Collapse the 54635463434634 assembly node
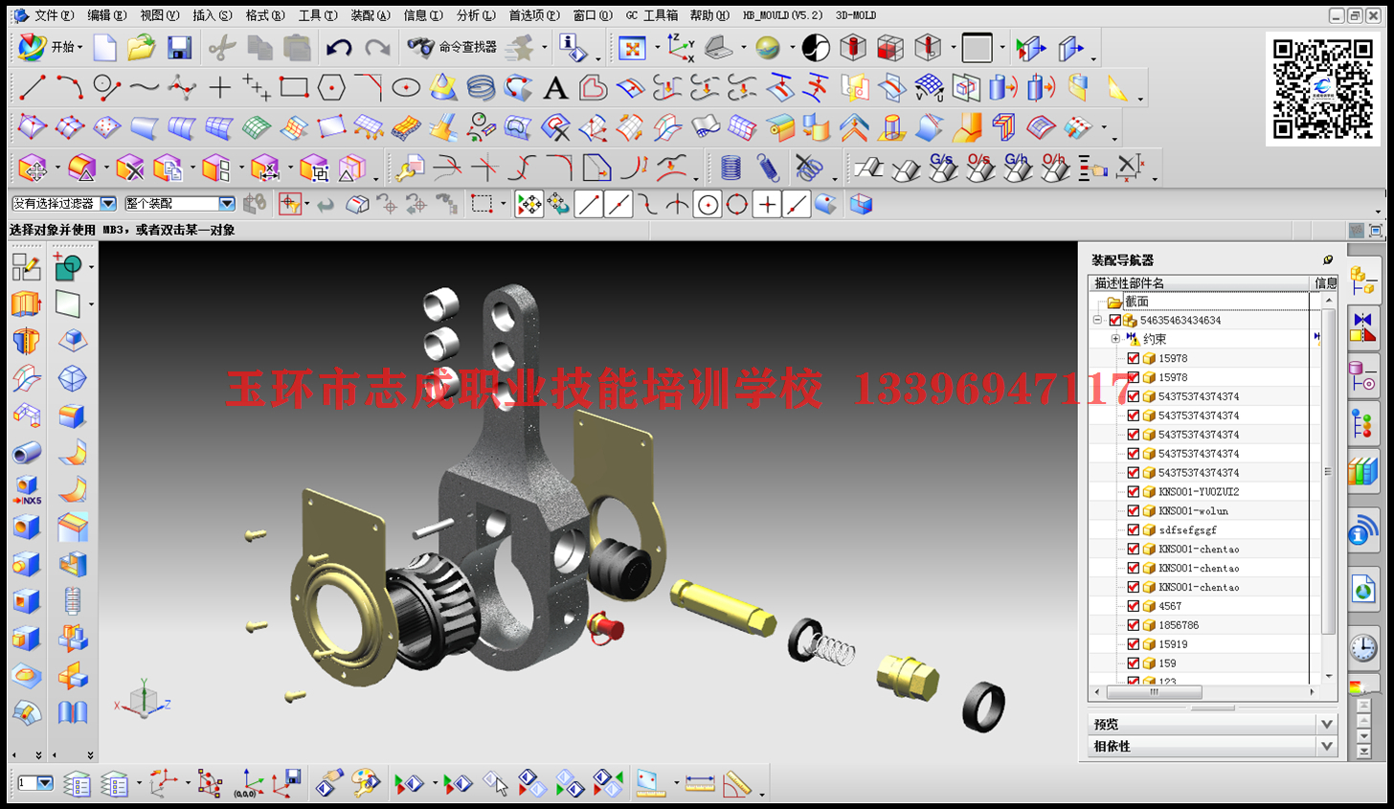 pyautogui.click(x=1097, y=320)
